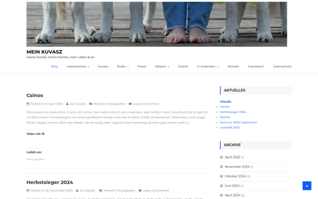
Task: Click date icon of Csinos post
Action: [x=28, y=104]
